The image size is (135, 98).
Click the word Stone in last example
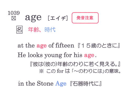tap(45, 83)
